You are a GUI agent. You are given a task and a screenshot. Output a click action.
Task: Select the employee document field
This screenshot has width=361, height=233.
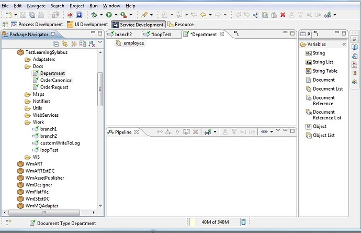(x=130, y=43)
